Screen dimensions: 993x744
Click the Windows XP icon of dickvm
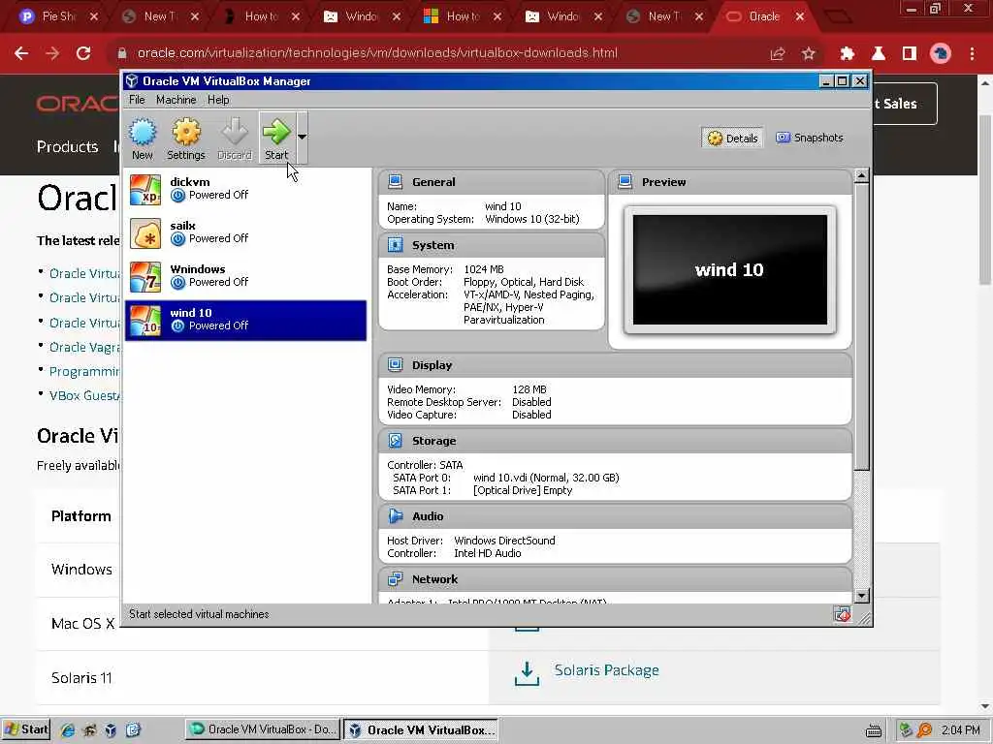pyautogui.click(x=145, y=190)
